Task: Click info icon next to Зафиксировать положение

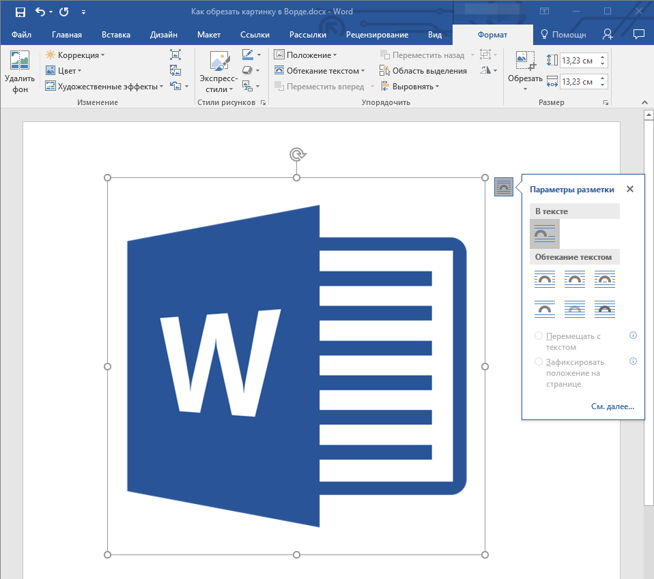Action: tap(633, 361)
